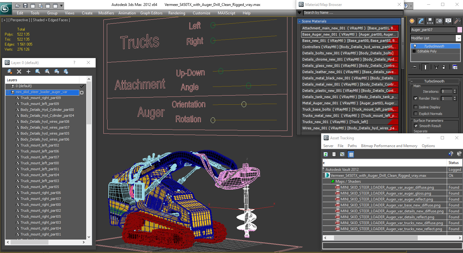Select Trucks_new_001 material entry

point(350,122)
